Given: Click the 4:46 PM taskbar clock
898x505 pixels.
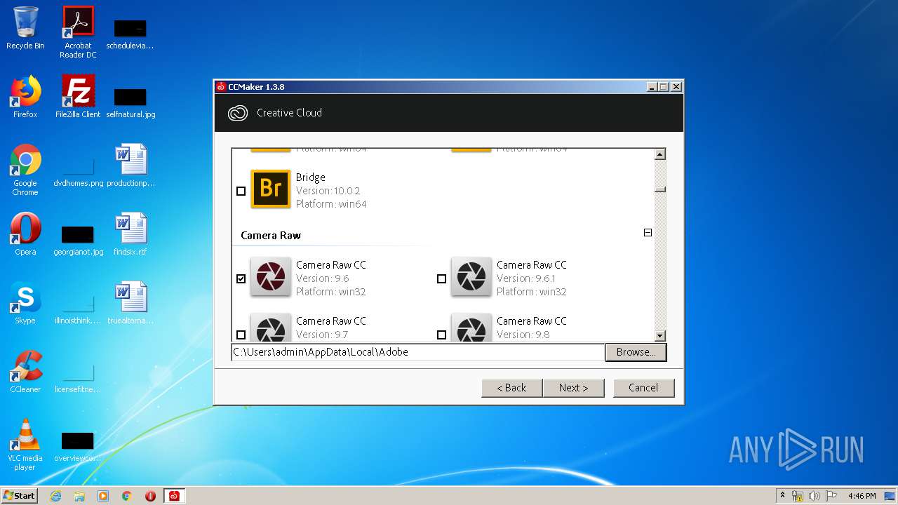Looking at the screenshot, I should [x=862, y=496].
